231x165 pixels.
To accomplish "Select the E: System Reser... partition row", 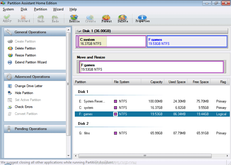I will coord(152,101).
